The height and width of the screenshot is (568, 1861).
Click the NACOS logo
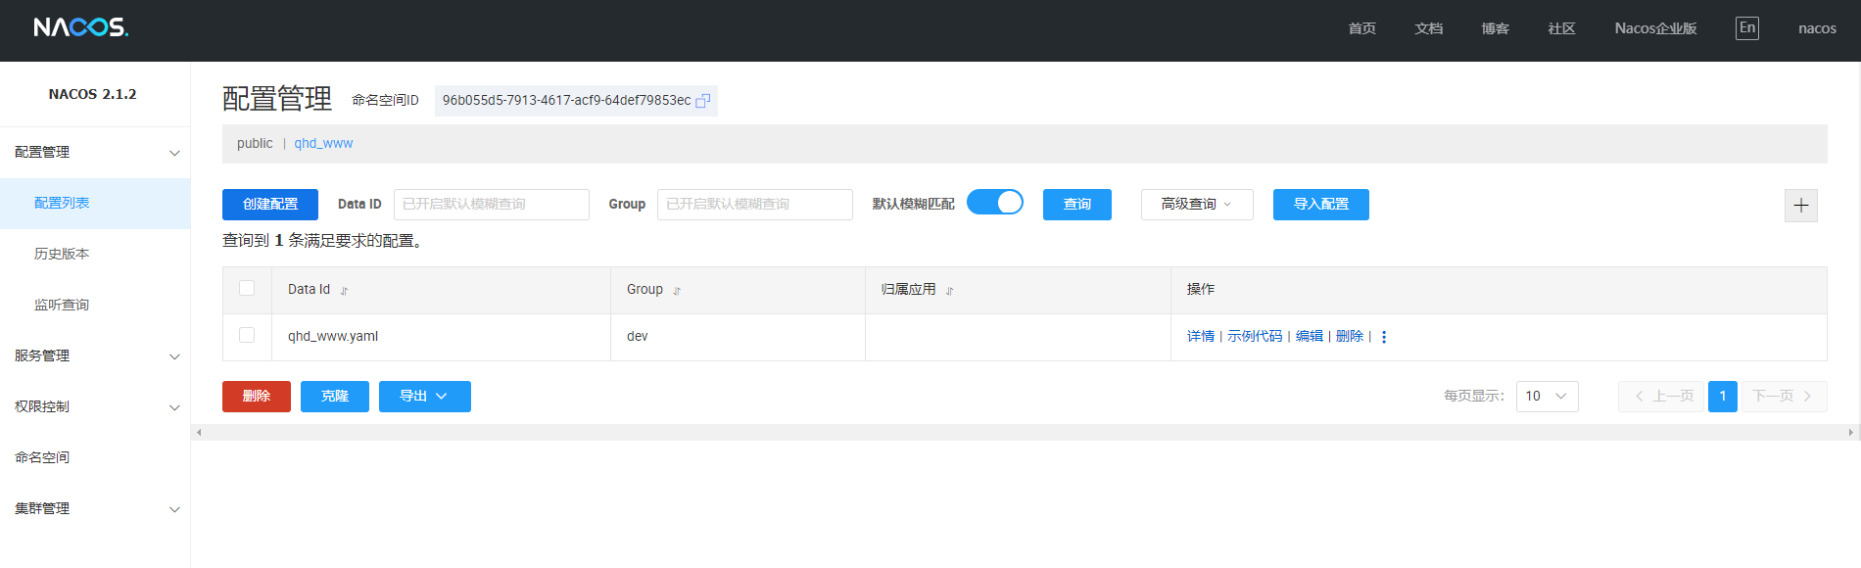tap(80, 27)
